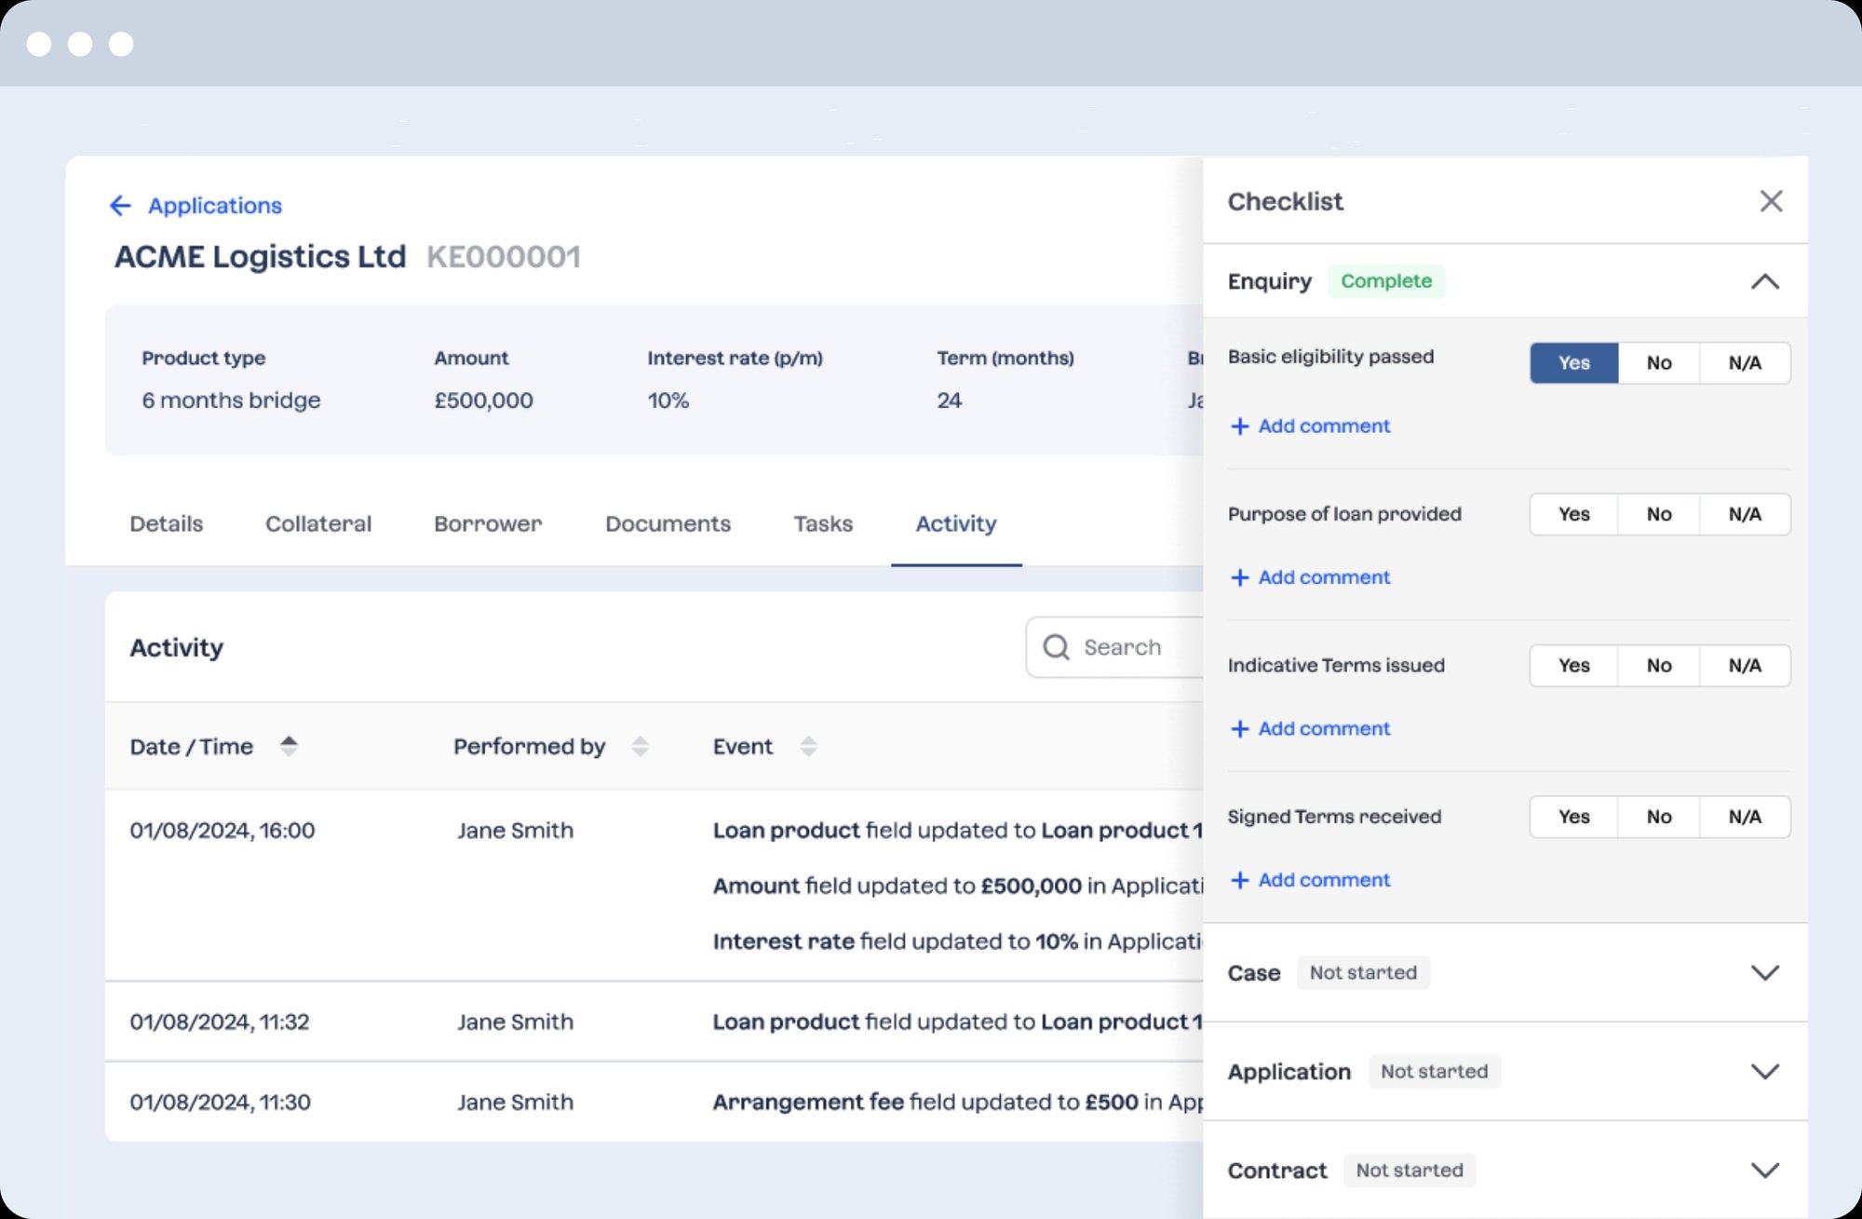
Task: Sort by Event column arrows
Action: (808, 746)
